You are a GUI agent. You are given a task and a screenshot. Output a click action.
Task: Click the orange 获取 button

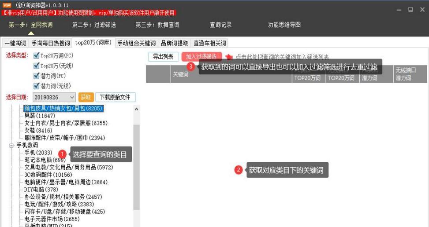tap(86, 97)
